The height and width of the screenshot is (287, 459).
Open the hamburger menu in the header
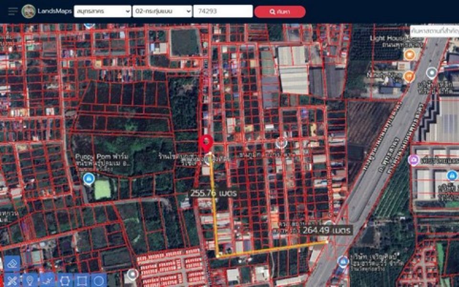13,11
